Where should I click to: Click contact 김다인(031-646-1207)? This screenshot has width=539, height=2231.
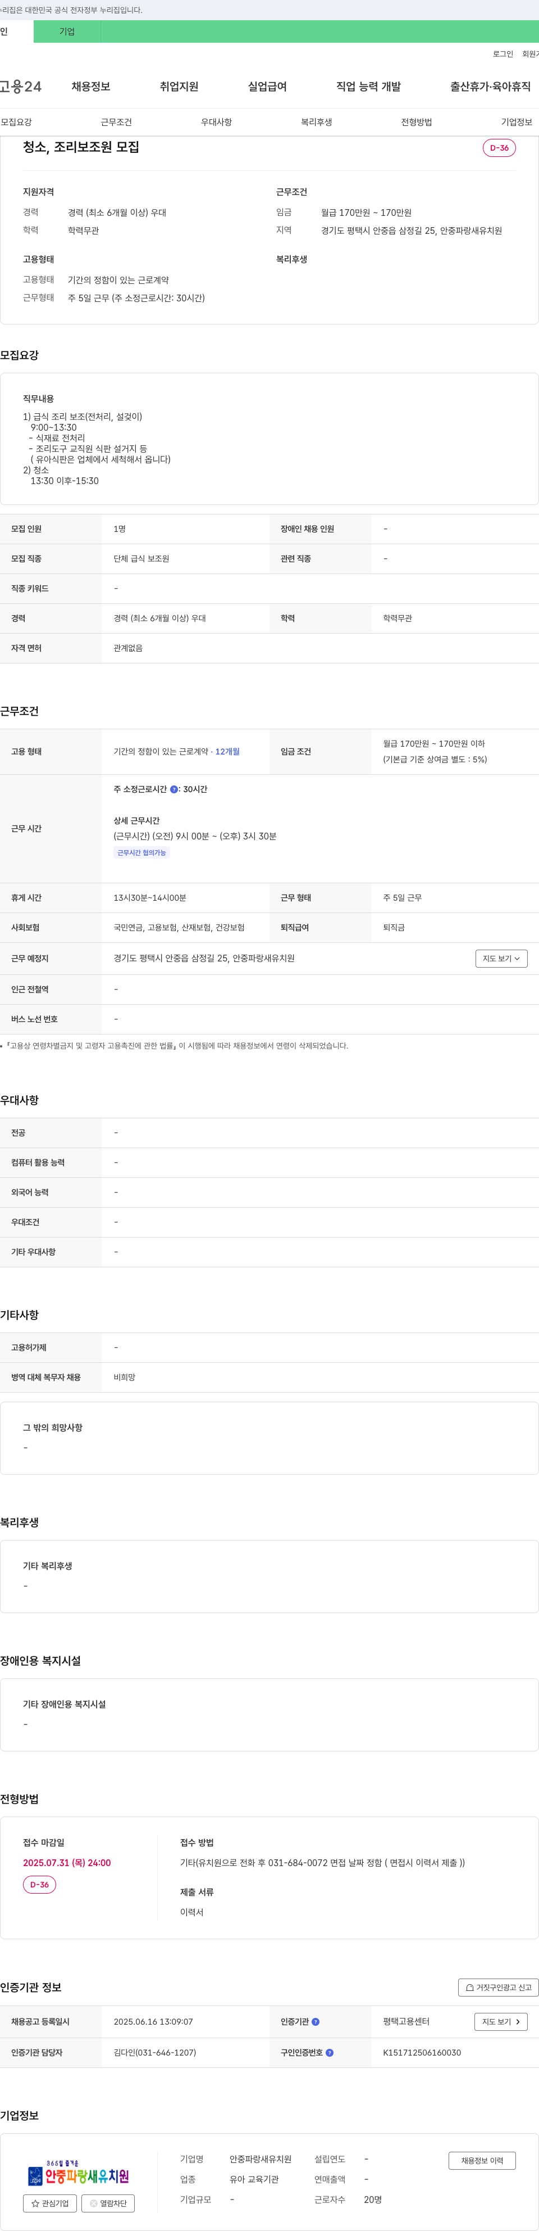click(x=155, y=2053)
